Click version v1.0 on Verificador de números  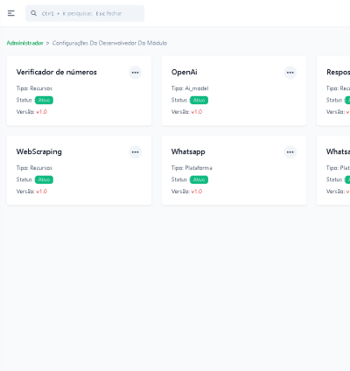pyautogui.click(x=42, y=112)
